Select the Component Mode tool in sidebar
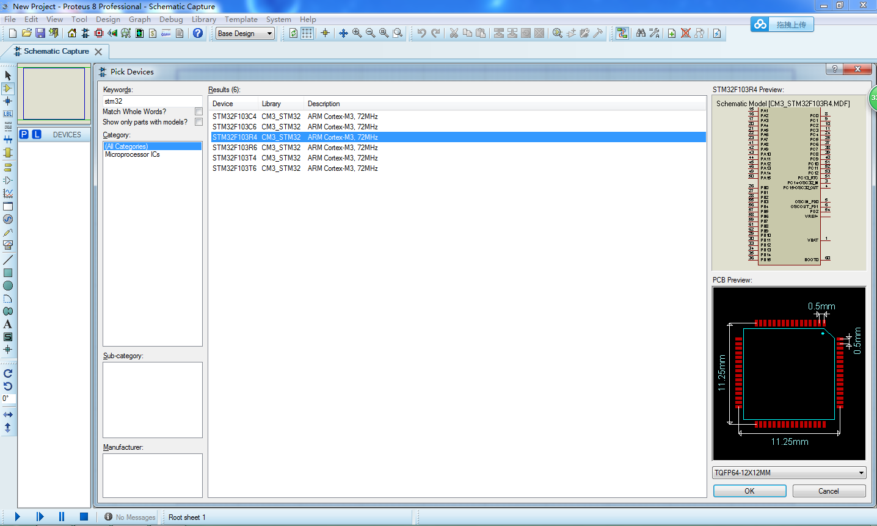Viewport: 877px width, 526px height. pyautogui.click(x=8, y=88)
